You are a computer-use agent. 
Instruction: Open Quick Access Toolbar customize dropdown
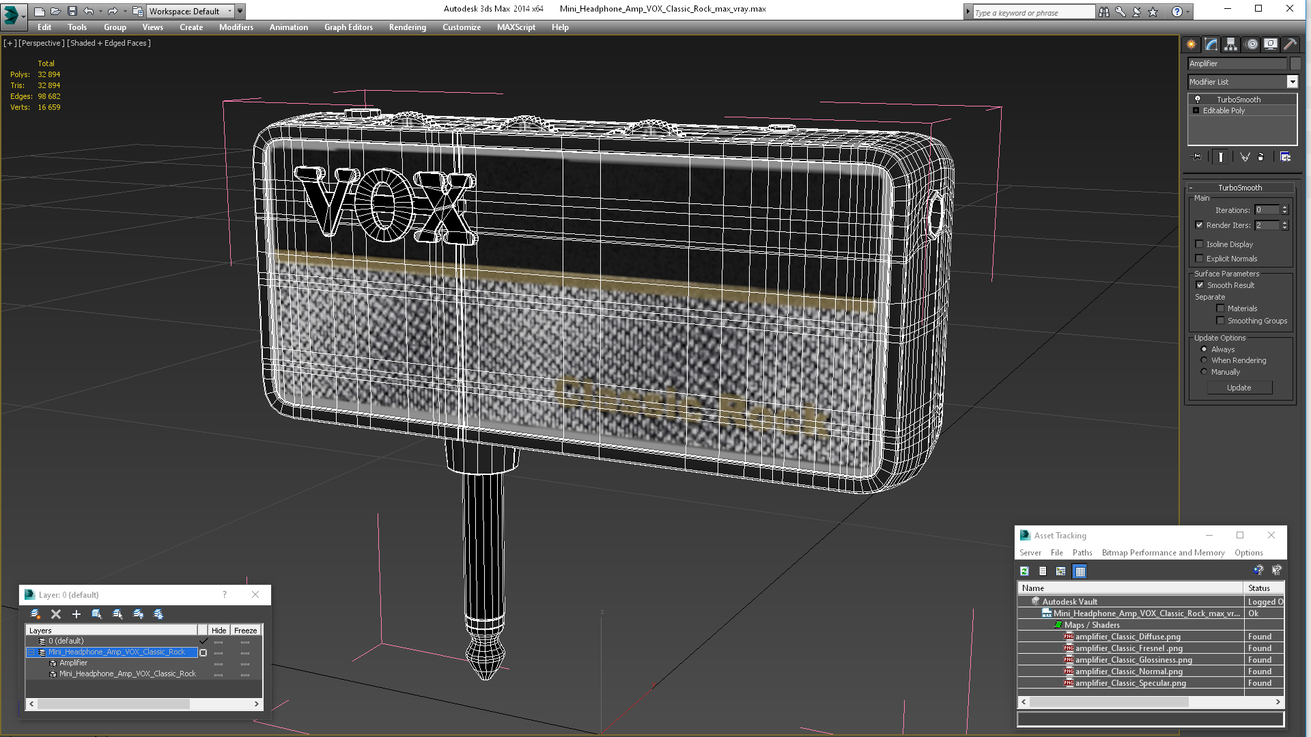point(240,11)
